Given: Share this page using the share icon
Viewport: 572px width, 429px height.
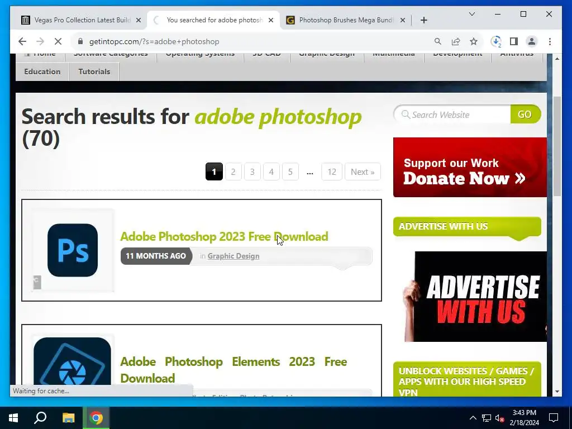Looking at the screenshot, I should [456, 41].
